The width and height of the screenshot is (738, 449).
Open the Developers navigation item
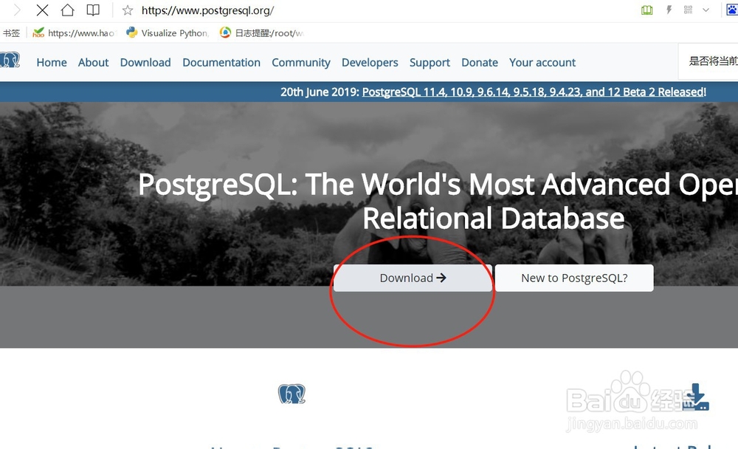[370, 63]
